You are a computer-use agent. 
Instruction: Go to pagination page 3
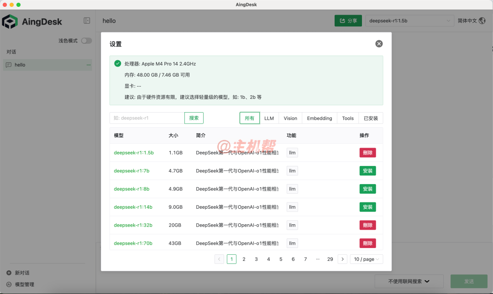point(256,259)
